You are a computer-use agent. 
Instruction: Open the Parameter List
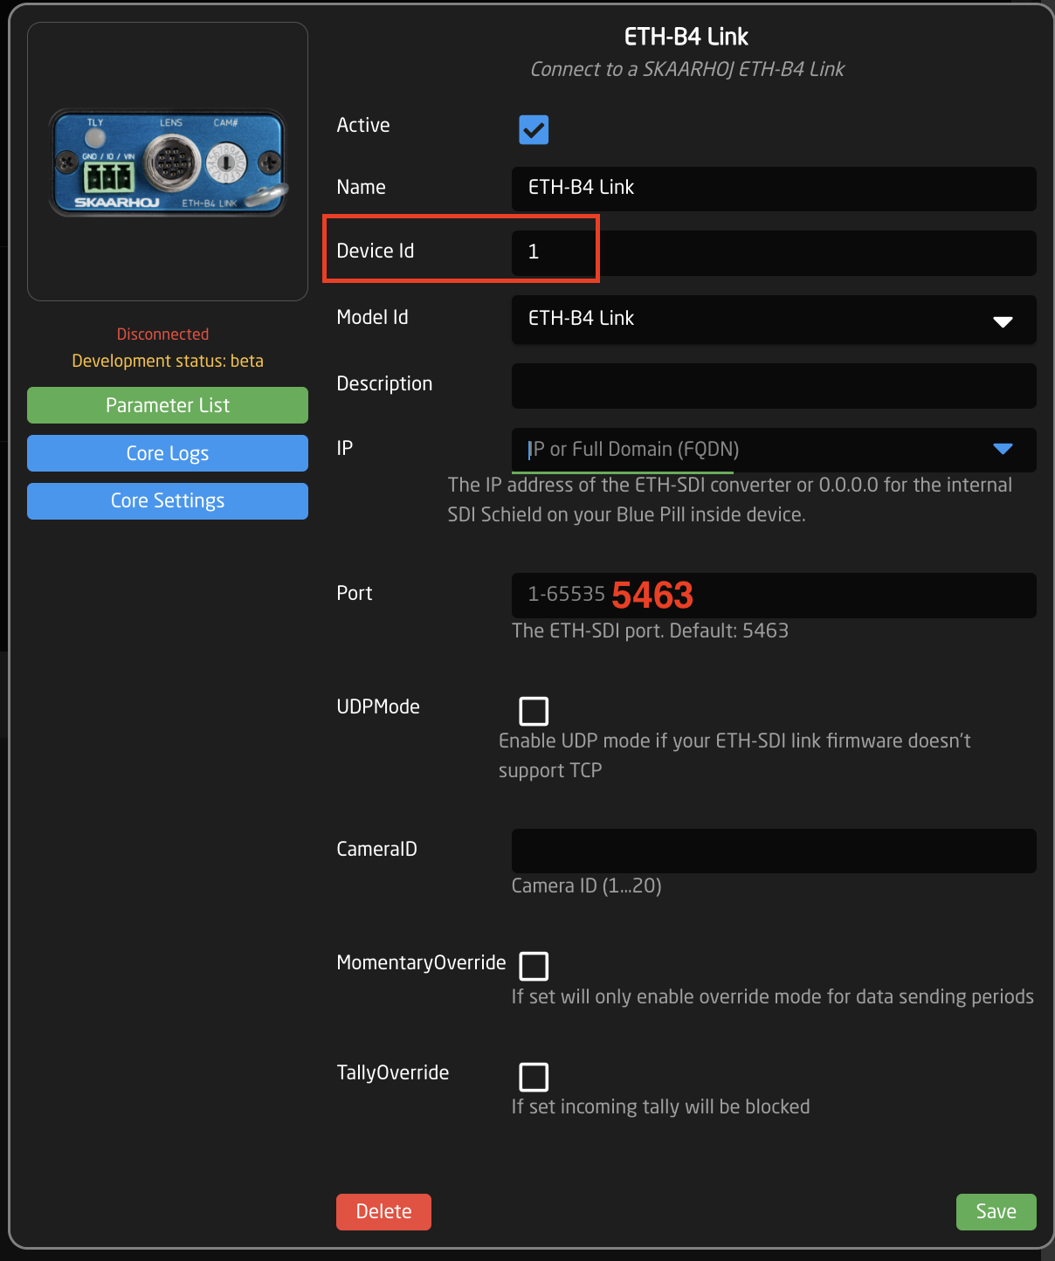coord(167,405)
